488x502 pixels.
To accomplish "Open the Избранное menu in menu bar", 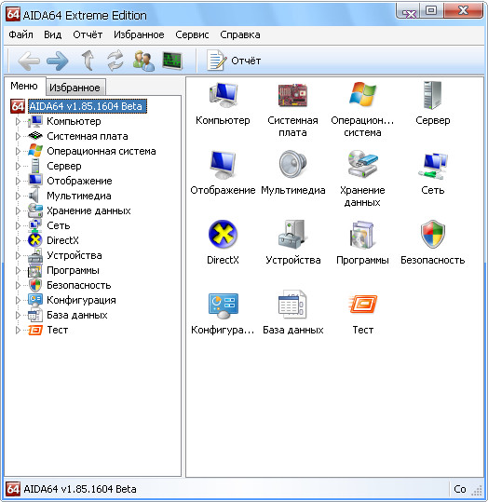I will [x=139, y=34].
